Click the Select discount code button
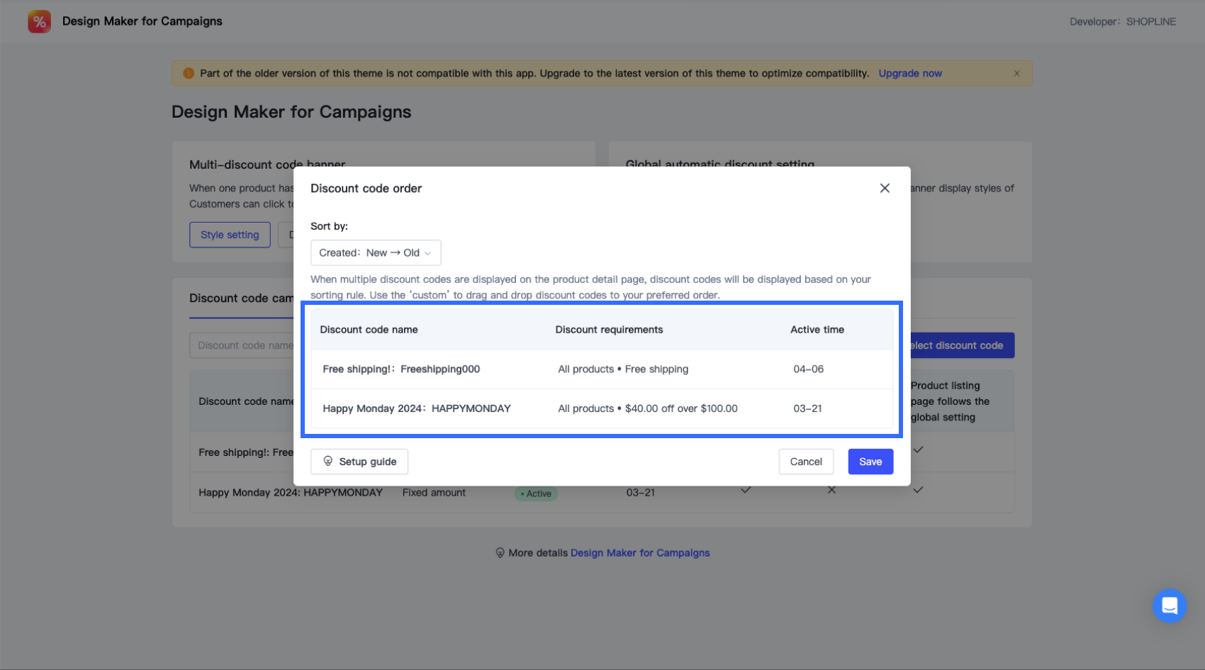This screenshot has width=1205, height=670. coord(961,345)
